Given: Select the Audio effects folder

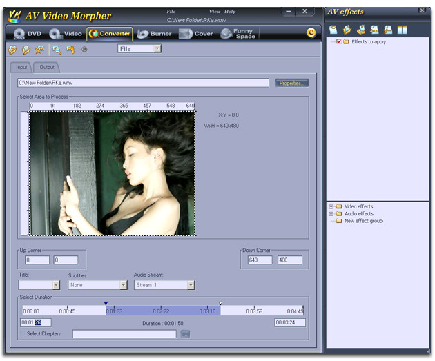Looking at the screenshot, I should [359, 214].
